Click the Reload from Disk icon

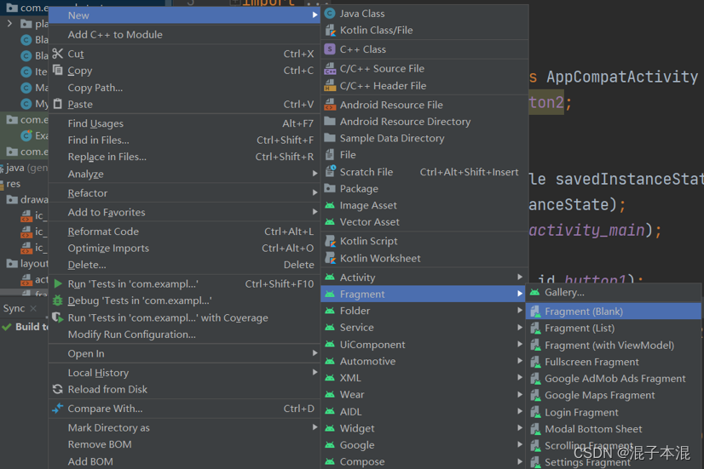(x=57, y=389)
